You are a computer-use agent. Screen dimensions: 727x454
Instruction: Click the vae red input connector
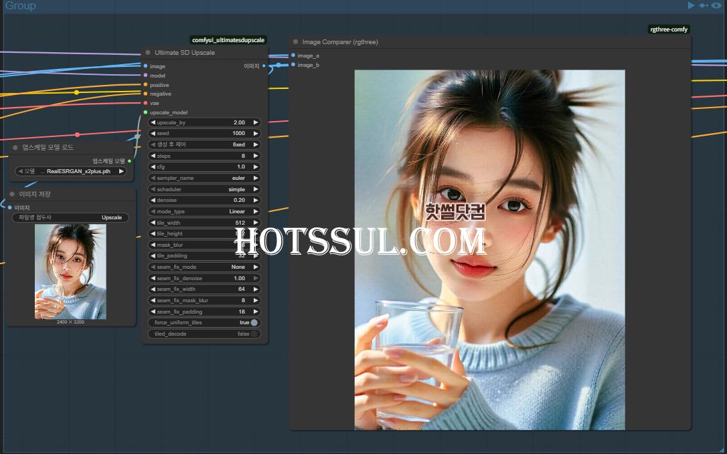(145, 103)
